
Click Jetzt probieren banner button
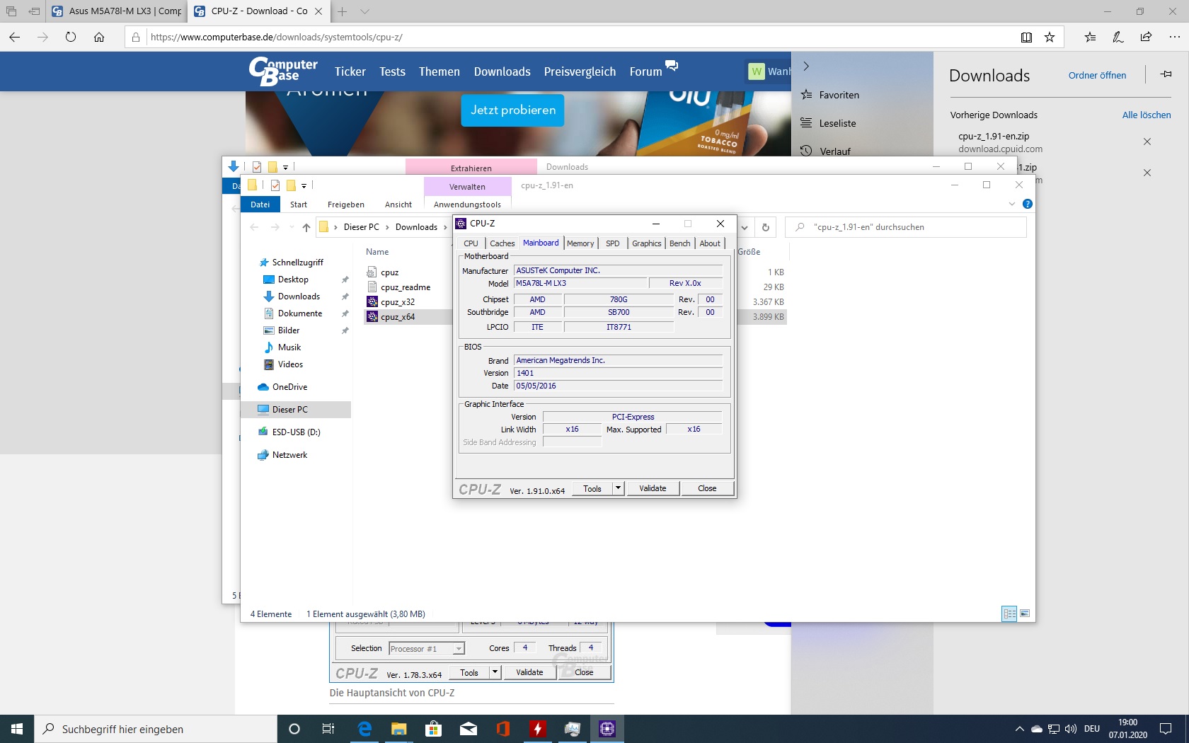[x=512, y=110]
